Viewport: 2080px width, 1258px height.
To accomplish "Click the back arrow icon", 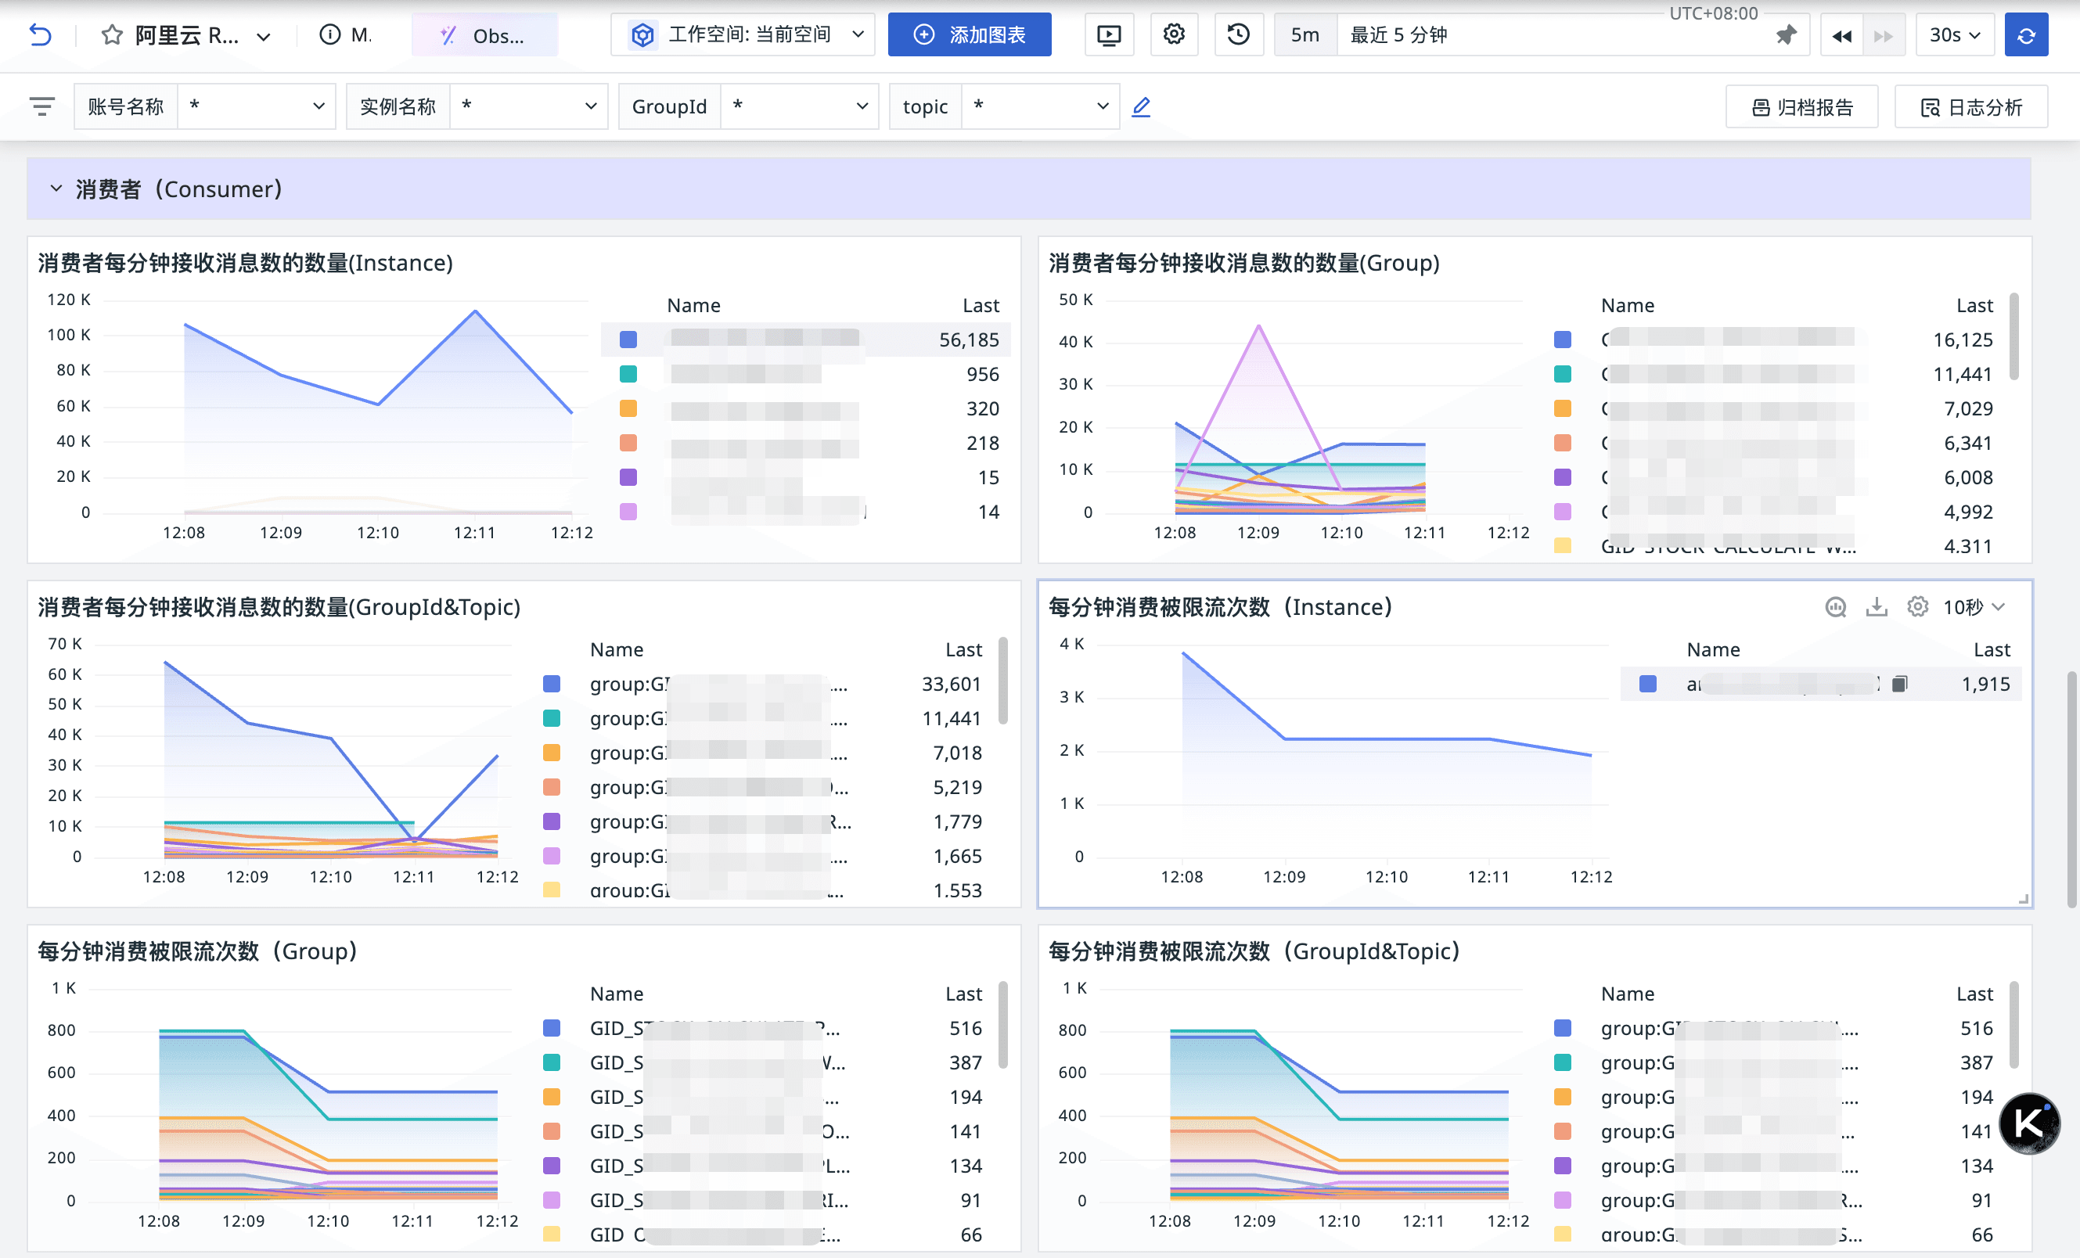I will pos(40,34).
